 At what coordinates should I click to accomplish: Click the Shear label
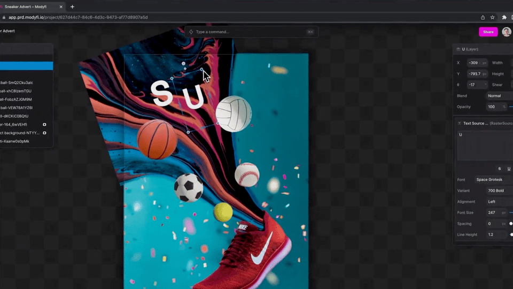(497, 85)
